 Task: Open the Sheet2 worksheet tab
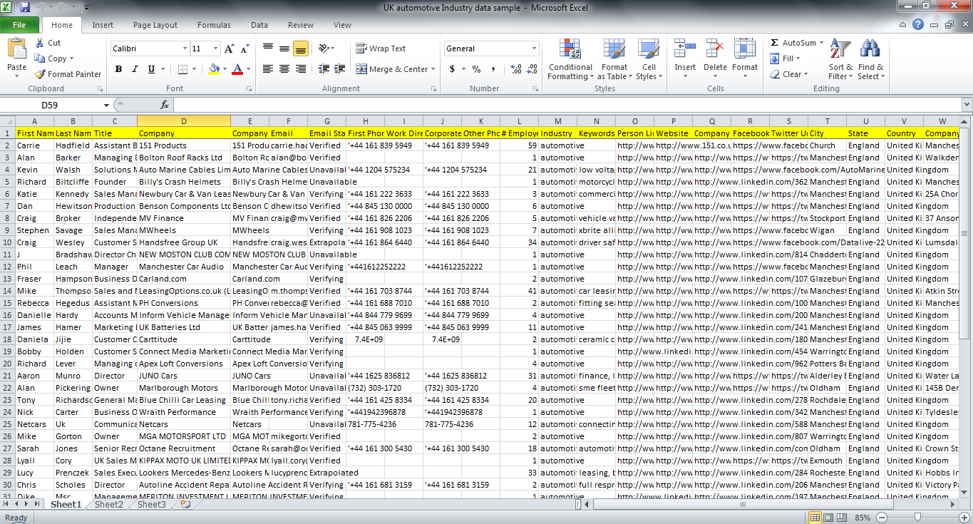tap(109, 505)
